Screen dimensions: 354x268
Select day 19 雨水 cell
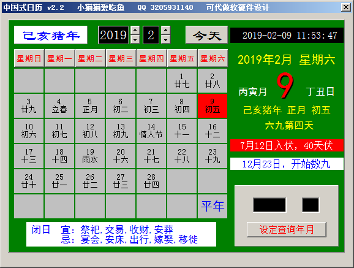coord(90,156)
